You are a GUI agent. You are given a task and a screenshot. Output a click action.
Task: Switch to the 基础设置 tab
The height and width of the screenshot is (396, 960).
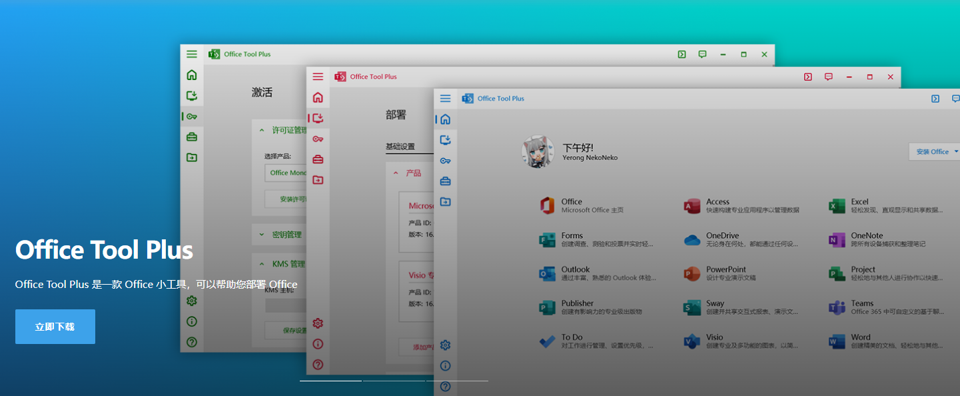(x=400, y=147)
